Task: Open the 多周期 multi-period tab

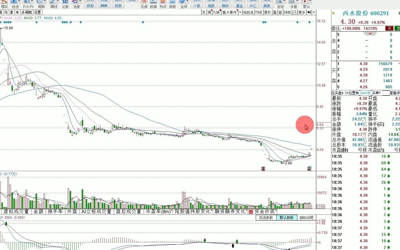Action: 27,12
